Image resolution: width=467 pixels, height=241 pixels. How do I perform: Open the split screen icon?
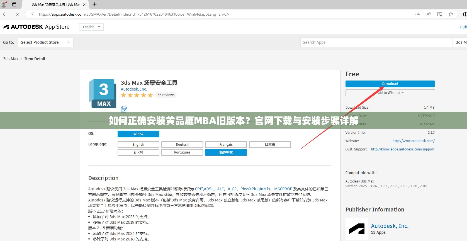465,14
